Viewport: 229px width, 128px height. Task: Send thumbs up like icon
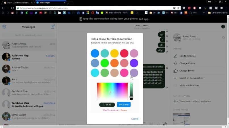click(165, 124)
